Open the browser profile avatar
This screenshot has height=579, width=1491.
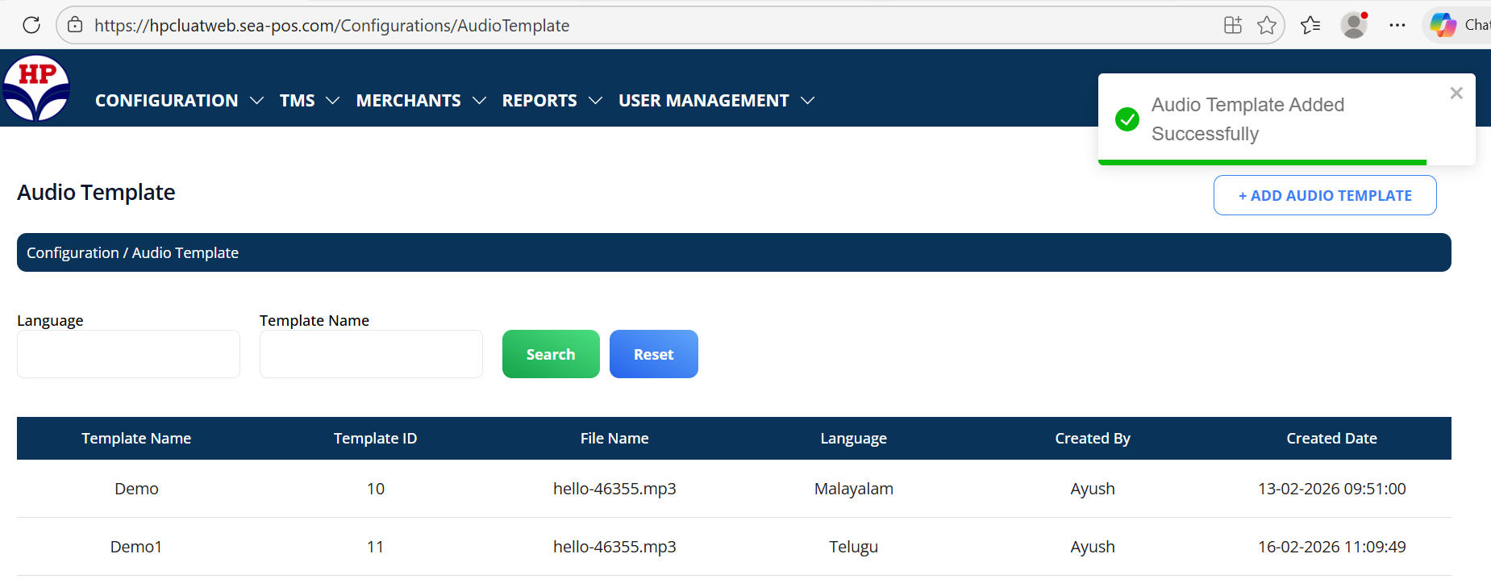tap(1354, 25)
